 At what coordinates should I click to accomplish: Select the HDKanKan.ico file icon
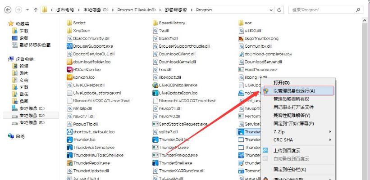[69, 69]
